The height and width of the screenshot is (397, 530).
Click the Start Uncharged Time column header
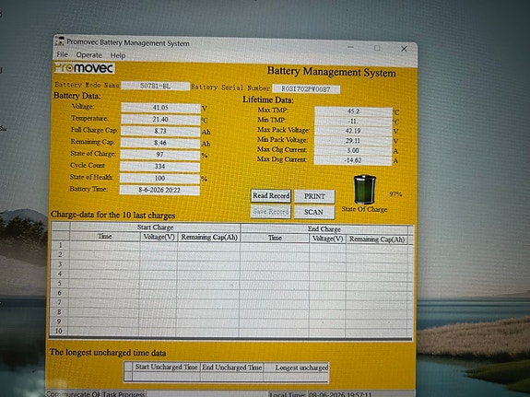point(166,367)
